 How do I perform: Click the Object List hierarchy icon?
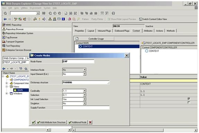50,19
